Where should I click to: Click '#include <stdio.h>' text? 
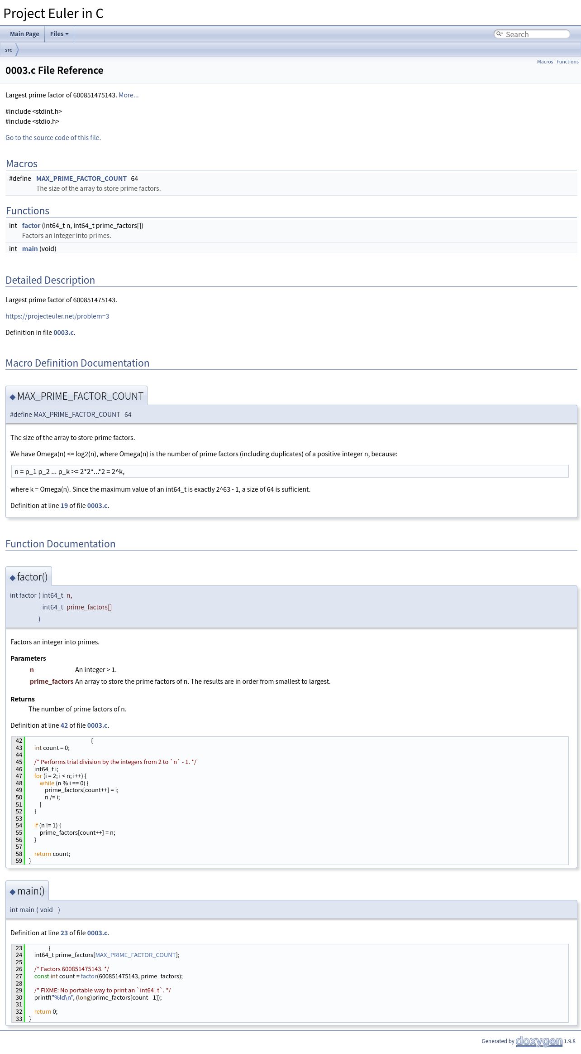tap(32, 121)
